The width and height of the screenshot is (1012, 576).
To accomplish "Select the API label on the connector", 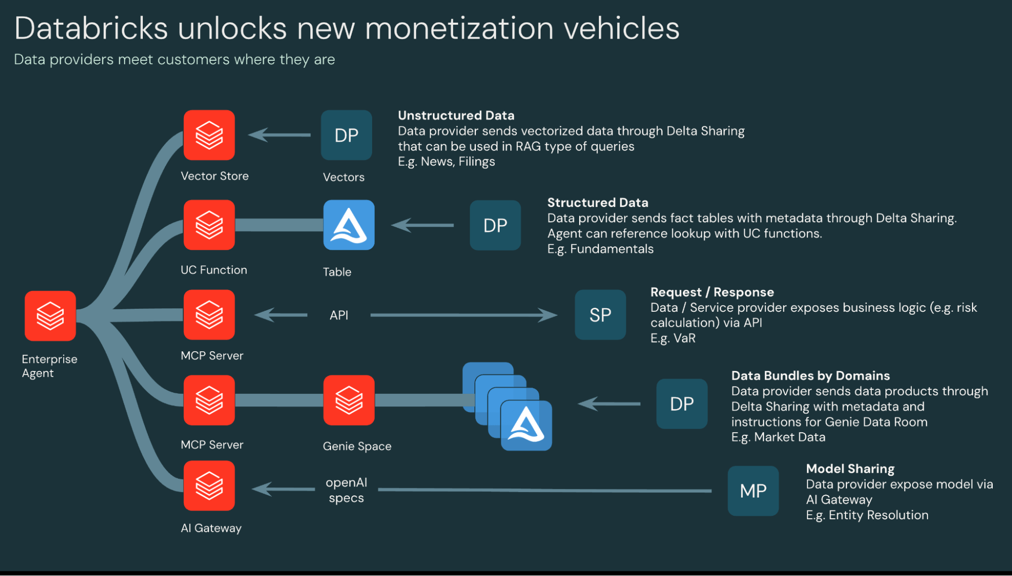I will 340,315.
